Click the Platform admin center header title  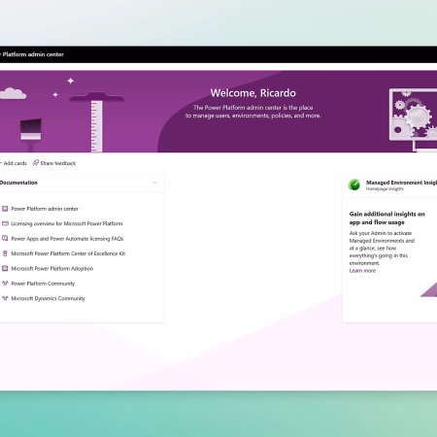(32, 54)
